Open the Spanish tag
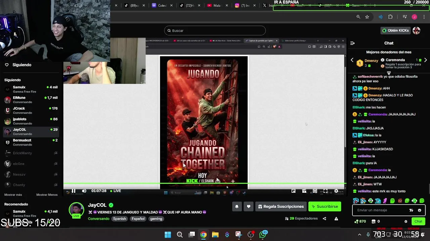The width and height of the screenshot is (430, 241). click(120, 219)
